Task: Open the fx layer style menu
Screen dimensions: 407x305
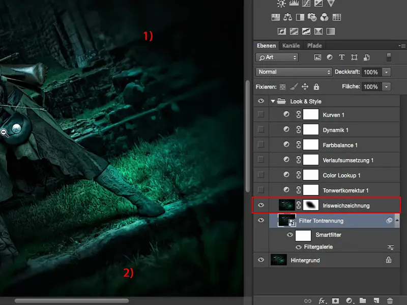Action: click(322, 300)
